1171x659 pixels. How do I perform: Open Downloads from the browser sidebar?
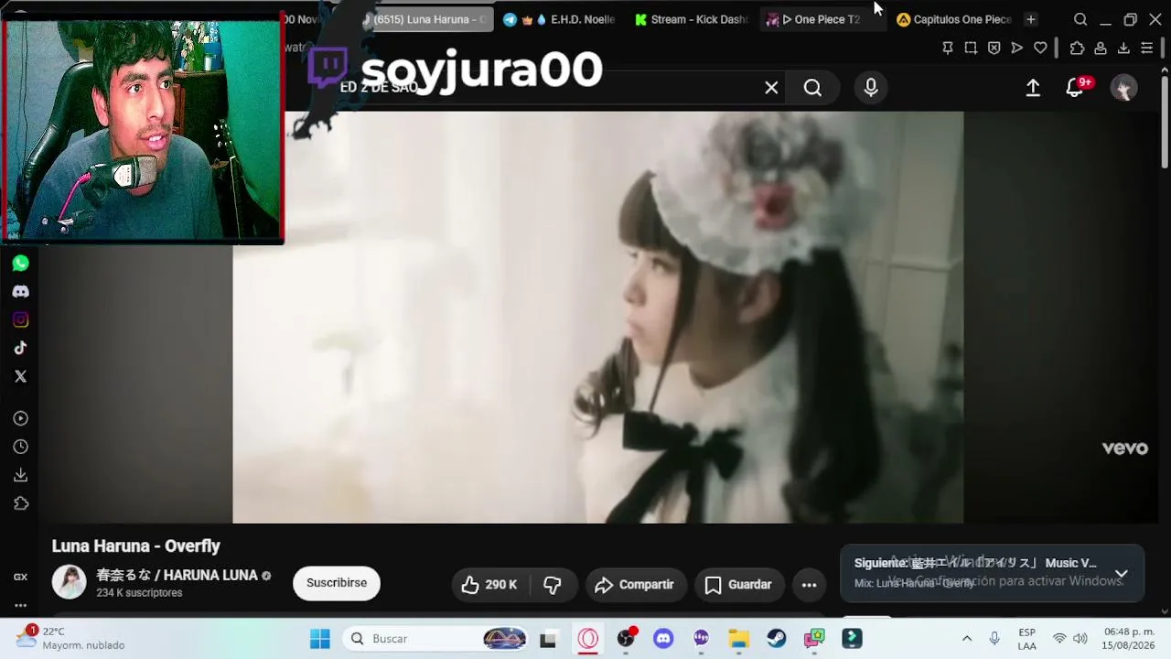21,475
